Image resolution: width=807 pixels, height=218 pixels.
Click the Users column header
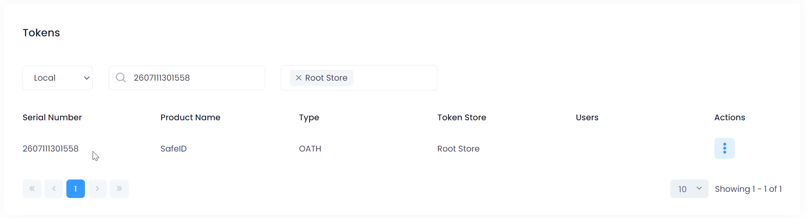click(x=587, y=117)
